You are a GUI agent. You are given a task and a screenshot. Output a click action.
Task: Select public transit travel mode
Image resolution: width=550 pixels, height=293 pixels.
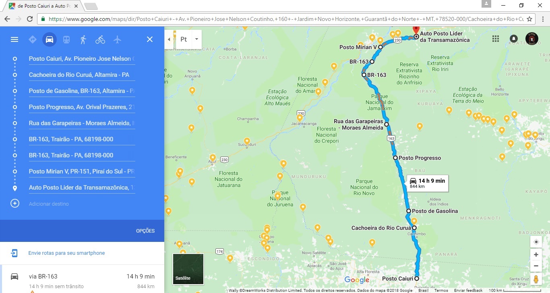click(x=66, y=39)
